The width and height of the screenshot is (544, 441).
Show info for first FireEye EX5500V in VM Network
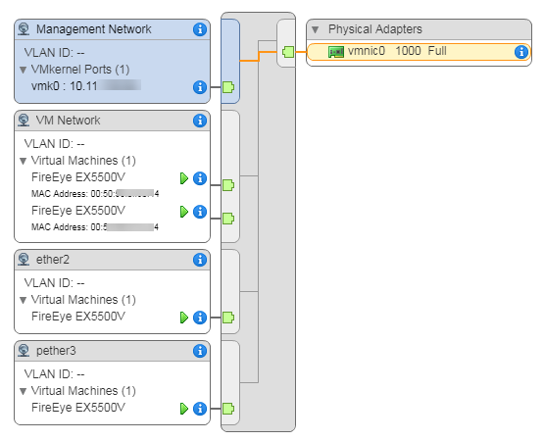pos(200,178)
